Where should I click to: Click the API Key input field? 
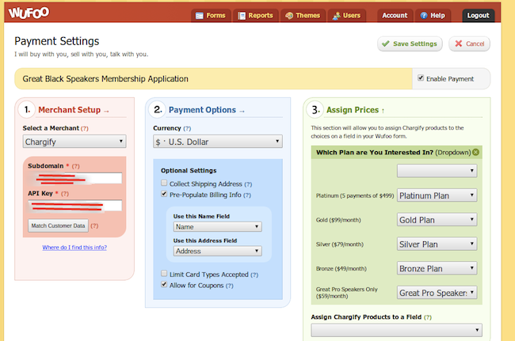pos(75,206)
